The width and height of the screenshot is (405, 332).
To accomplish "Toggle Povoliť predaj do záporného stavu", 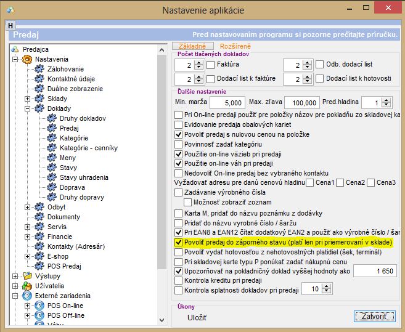I will point(179,243).
